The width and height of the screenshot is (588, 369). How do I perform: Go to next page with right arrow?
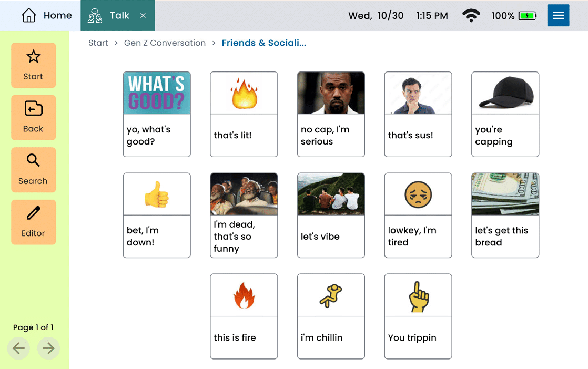coord(48,348)
